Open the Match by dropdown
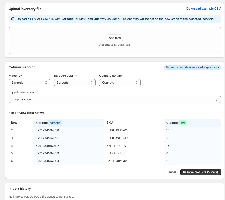This screenshot has width=225, height=200. click(x=30, y=83)
